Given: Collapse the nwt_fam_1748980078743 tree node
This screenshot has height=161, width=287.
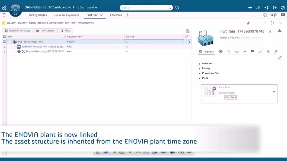Looking at the screenshot, I should tap(10, 42).
